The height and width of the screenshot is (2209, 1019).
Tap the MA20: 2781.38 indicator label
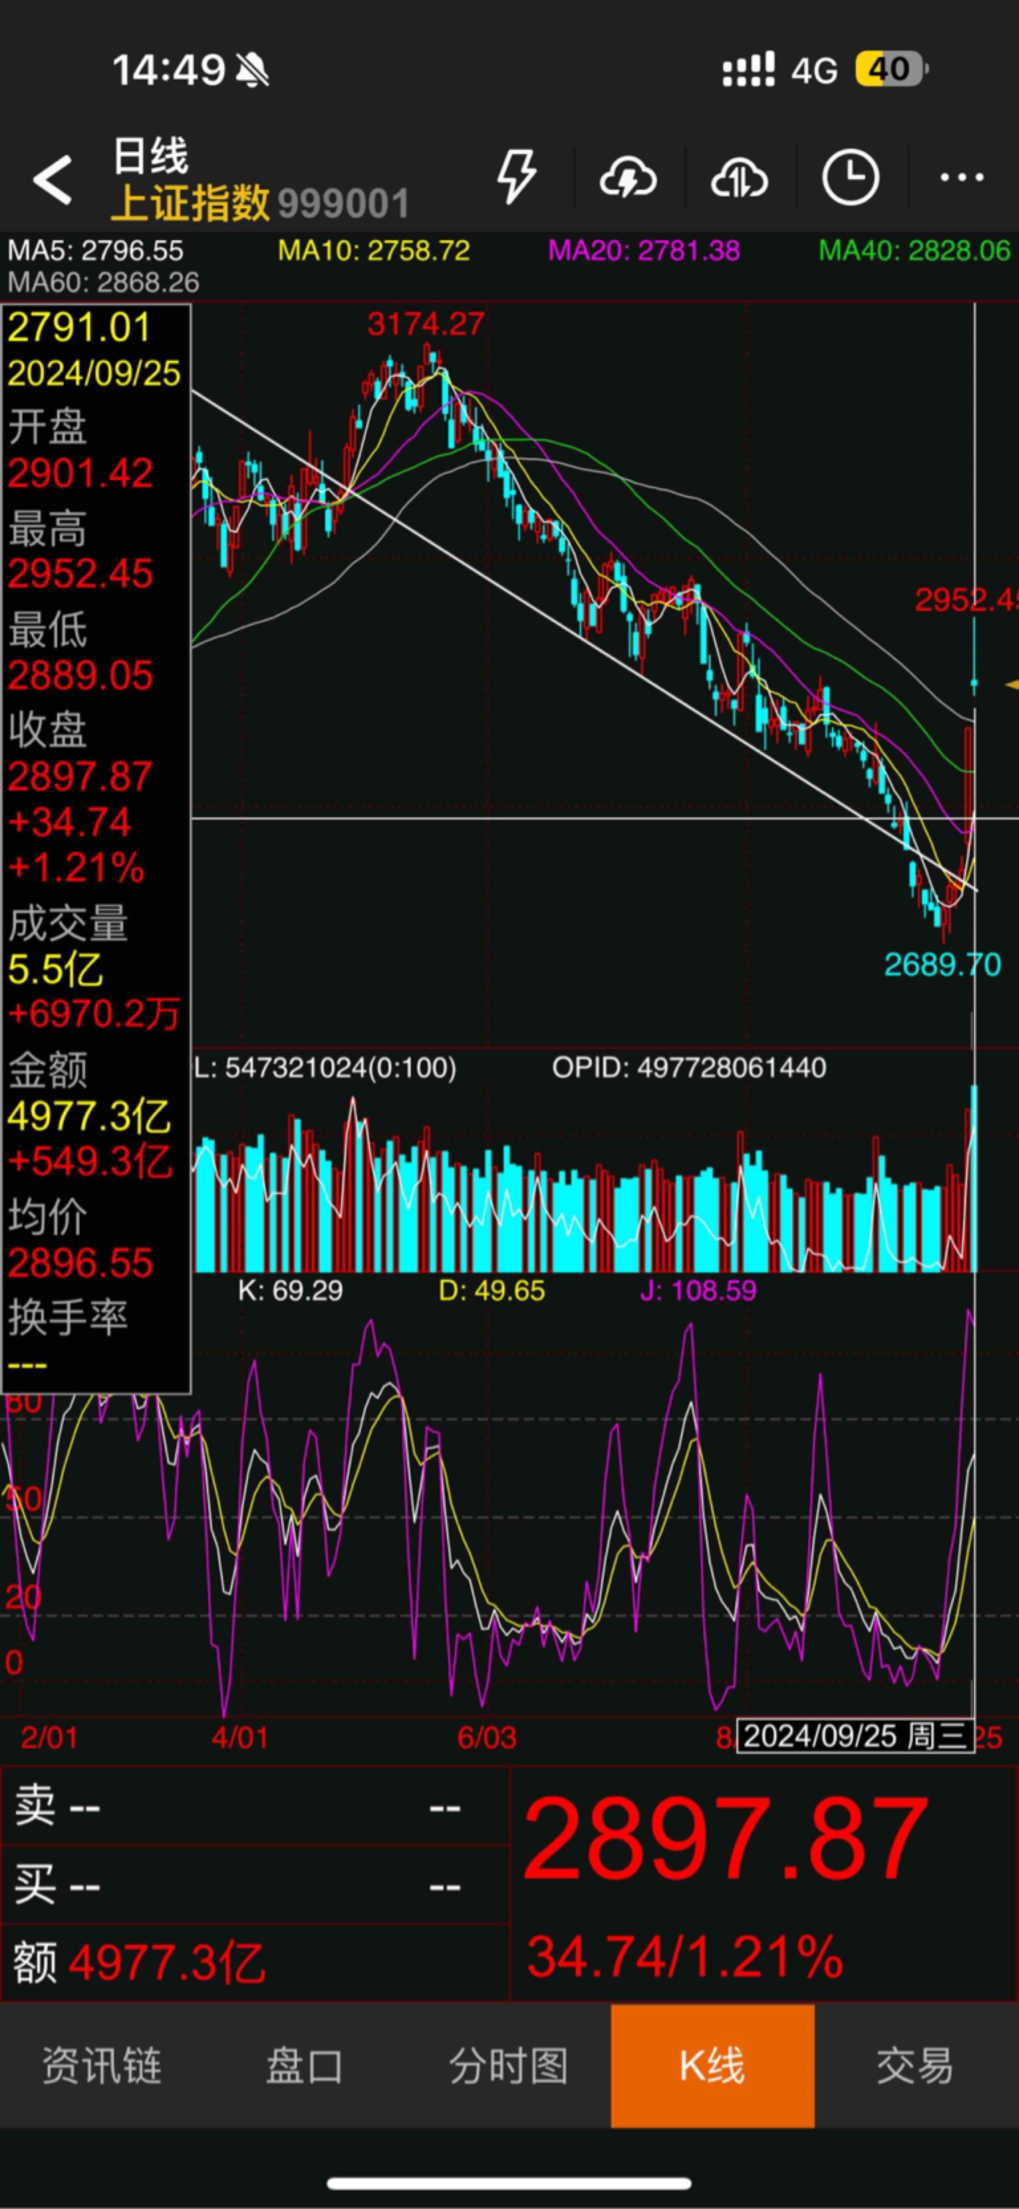644,250
